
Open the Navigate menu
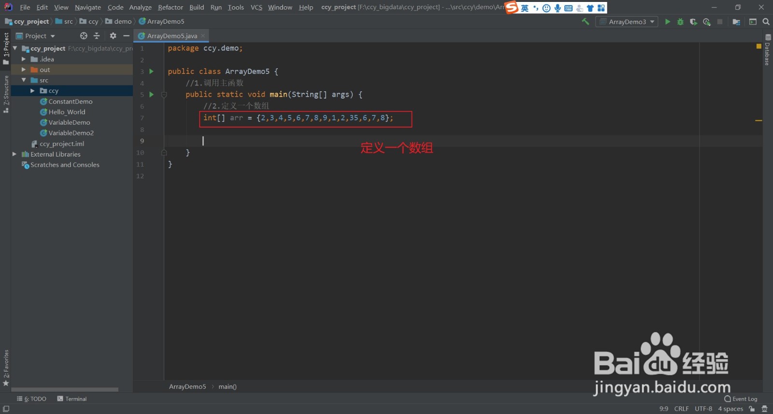pyautogui.click(x=88, y=7)
